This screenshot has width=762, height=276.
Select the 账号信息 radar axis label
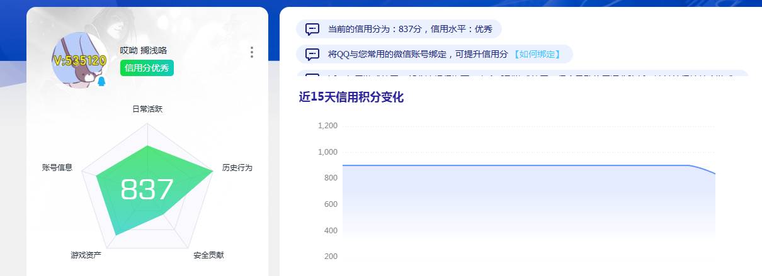tap(57, 167)
